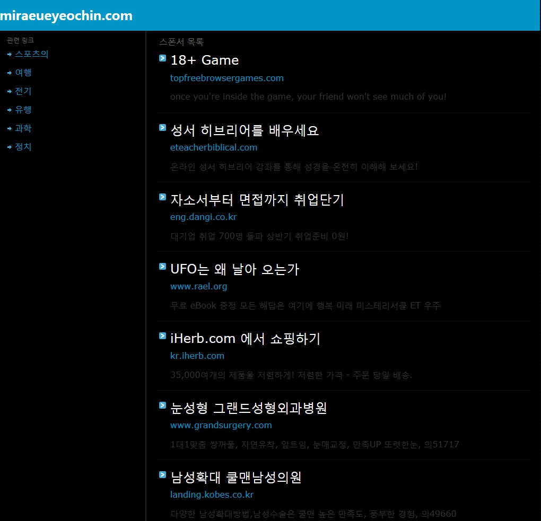The image size is (541, 521).
Task: Open the 정치 related link
Action: 23,147
